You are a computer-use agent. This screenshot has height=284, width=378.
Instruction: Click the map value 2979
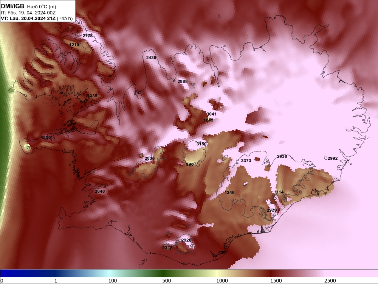tap(272, 210)
